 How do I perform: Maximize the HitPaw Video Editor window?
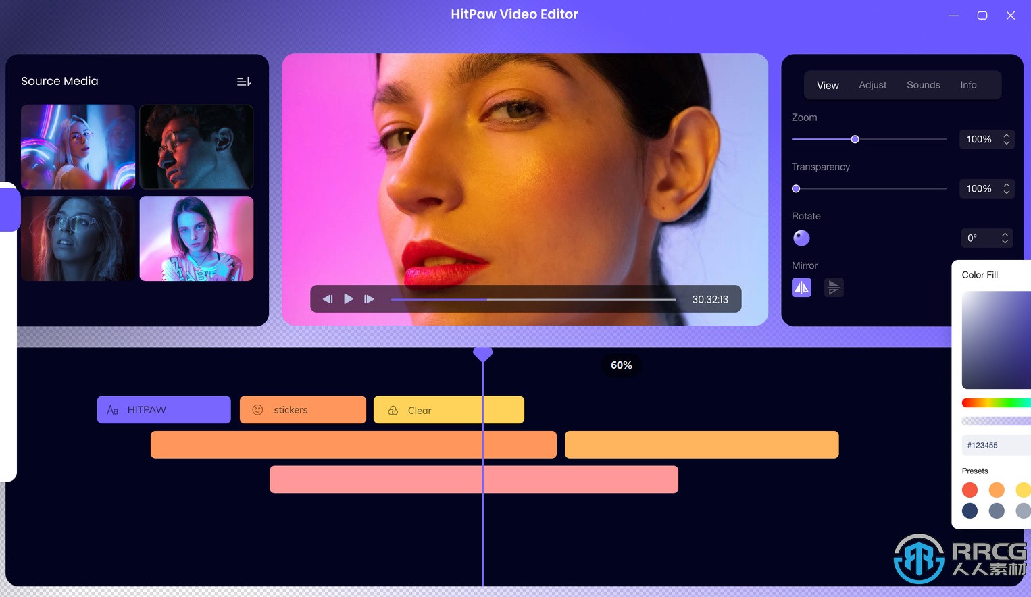[x=982, y=16]
